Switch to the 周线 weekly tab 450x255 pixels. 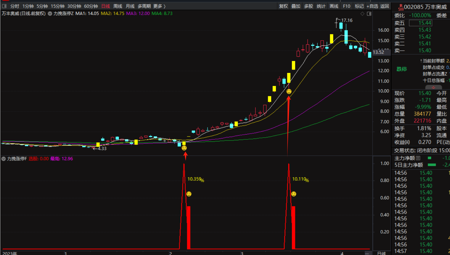[x=118, y=6]
